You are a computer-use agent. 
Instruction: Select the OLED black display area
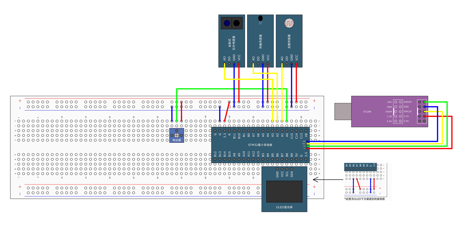(284, 192)
